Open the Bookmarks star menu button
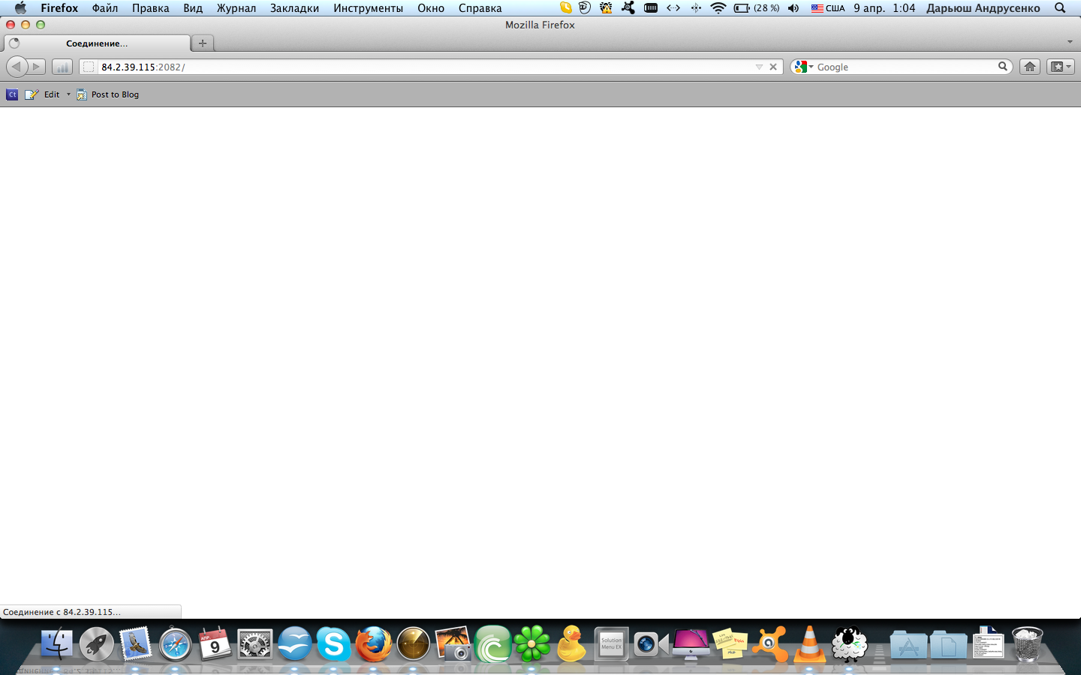The image size is (1081, 675). [x=1061, y=67]
